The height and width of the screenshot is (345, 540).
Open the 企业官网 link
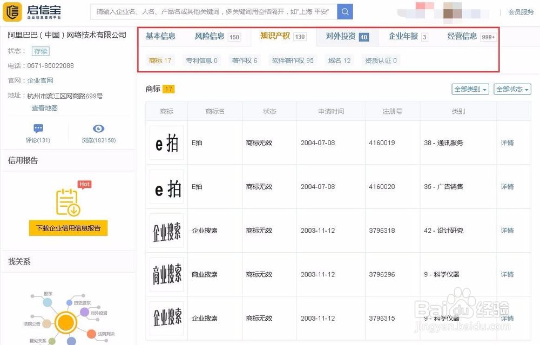point(40,80)
